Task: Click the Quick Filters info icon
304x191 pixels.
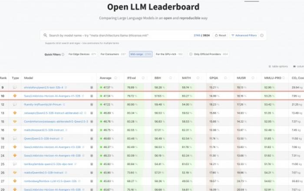Action: tap(63, 54)
